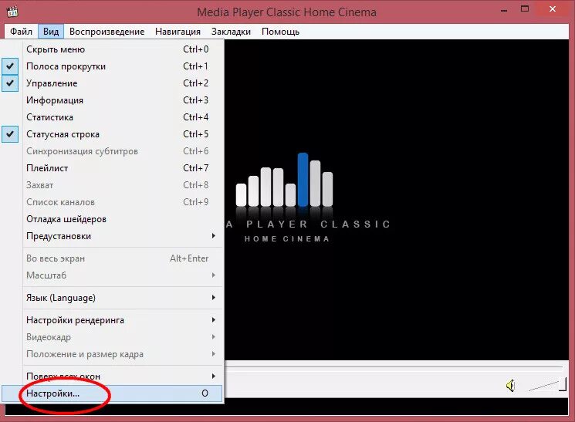Choose Отладка шейдеров entry
This screenshot has width=575, height=422.
click(x=112, y=219)
